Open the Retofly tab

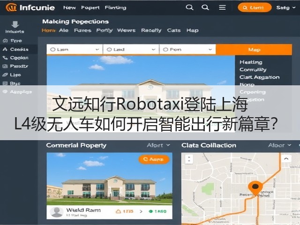[151, 30]
